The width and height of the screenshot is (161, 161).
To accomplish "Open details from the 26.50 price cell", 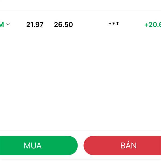I will pos(63,25).
